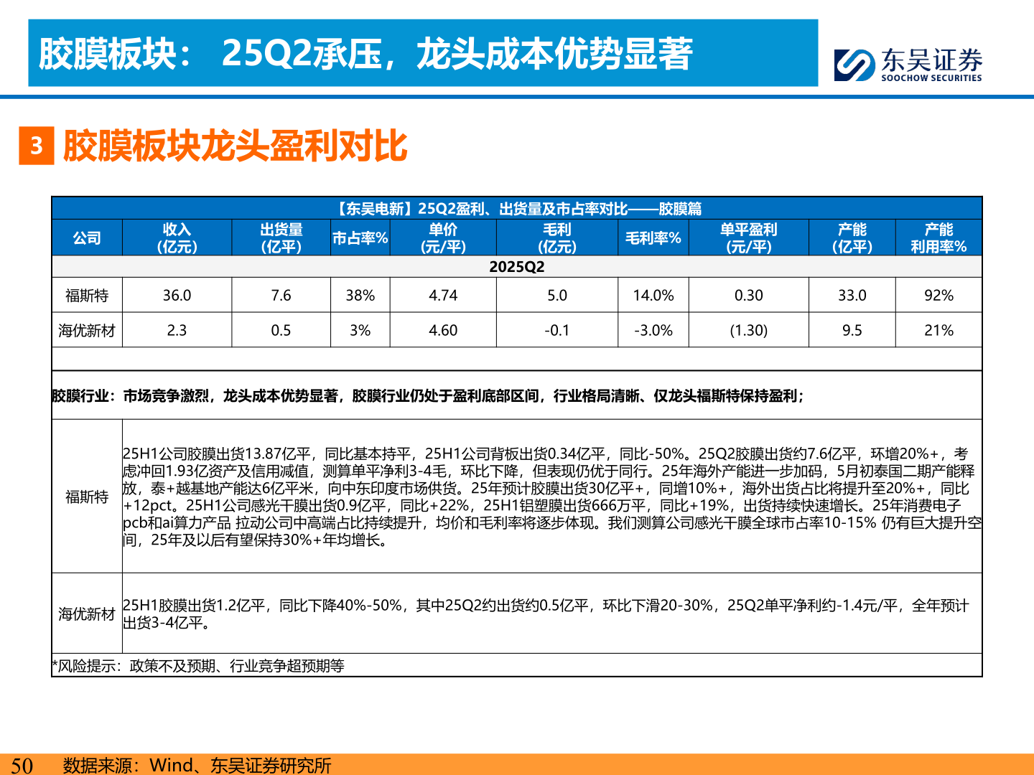Click the dark blue footer bar
This screenshot has height=775, width=1034.
(517, 765)
